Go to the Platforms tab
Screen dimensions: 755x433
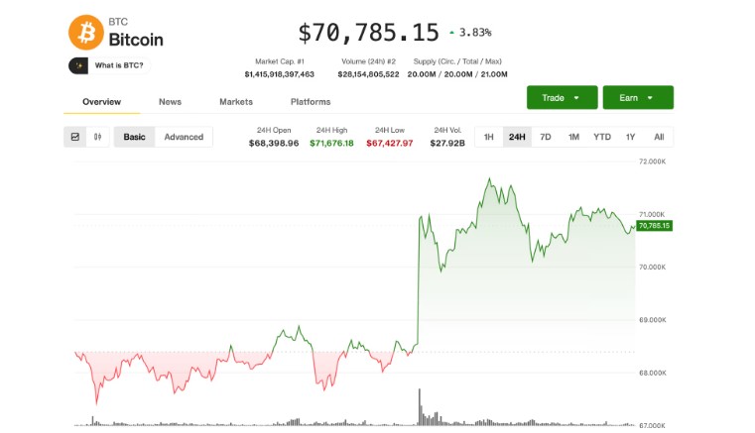[311, 102]
